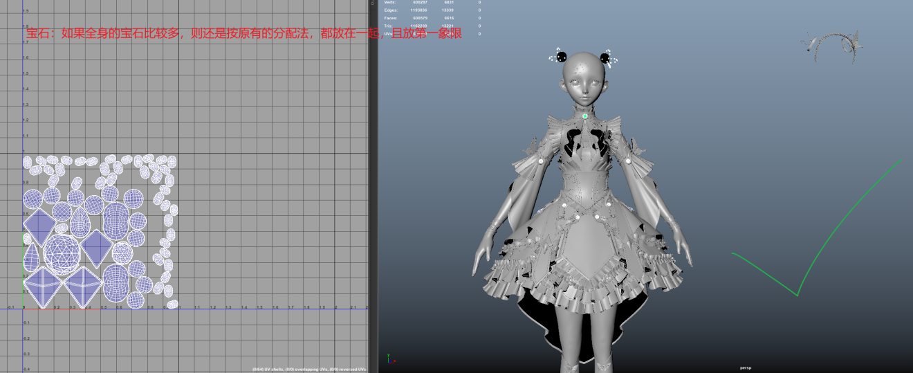The height and width of the screenshot is (373, 913).
Task: Click the XYZ axis indicator in viewport
Action: coord(391,358)
